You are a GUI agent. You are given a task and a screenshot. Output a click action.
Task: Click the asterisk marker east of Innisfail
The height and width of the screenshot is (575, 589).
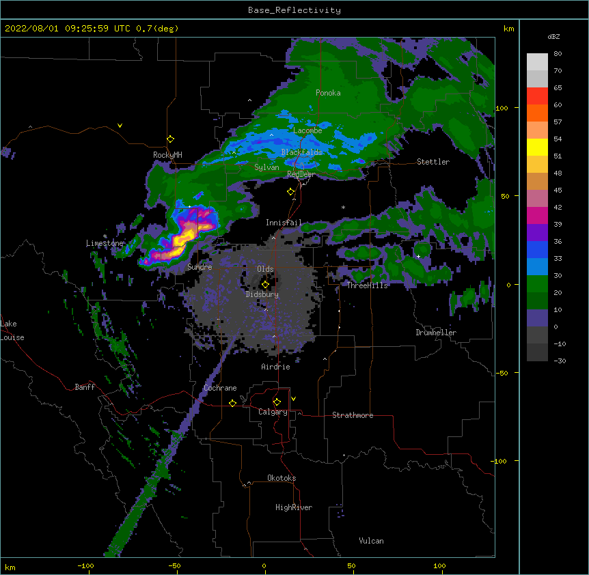point(343,207)
